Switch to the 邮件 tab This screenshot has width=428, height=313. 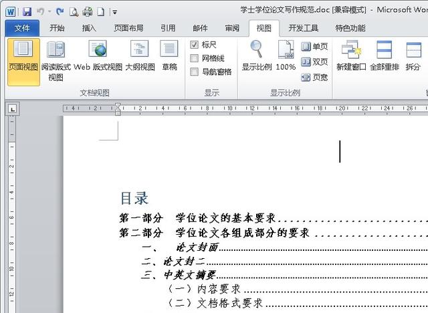tap(201, 28)
